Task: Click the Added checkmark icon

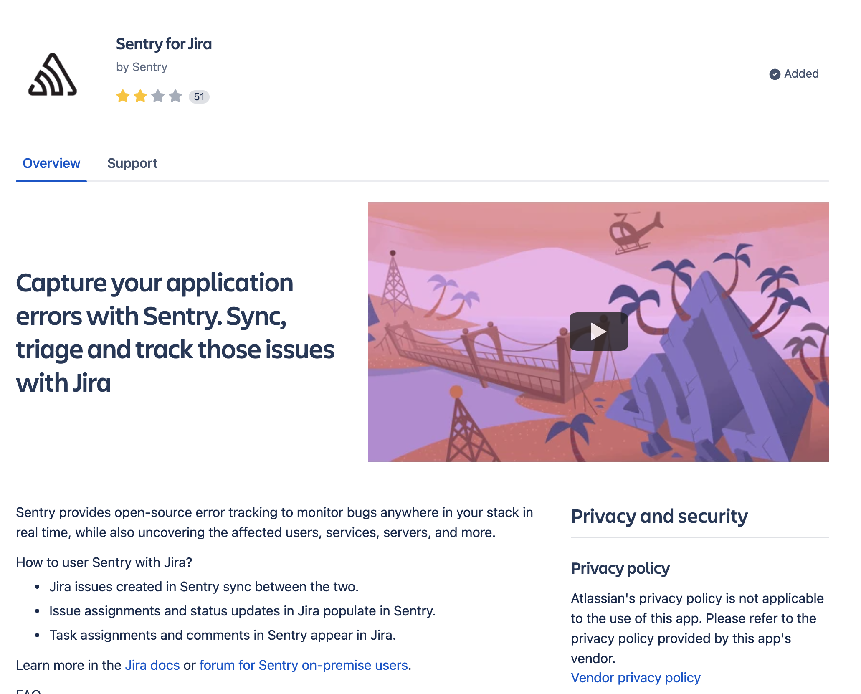Action: click(x=775, y=73)
